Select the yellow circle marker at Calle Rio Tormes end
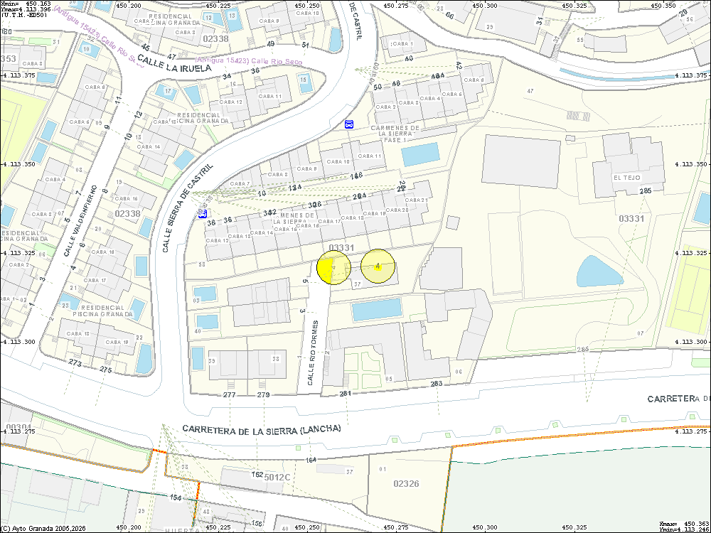711x533 pixels. (x=333, y=267)
